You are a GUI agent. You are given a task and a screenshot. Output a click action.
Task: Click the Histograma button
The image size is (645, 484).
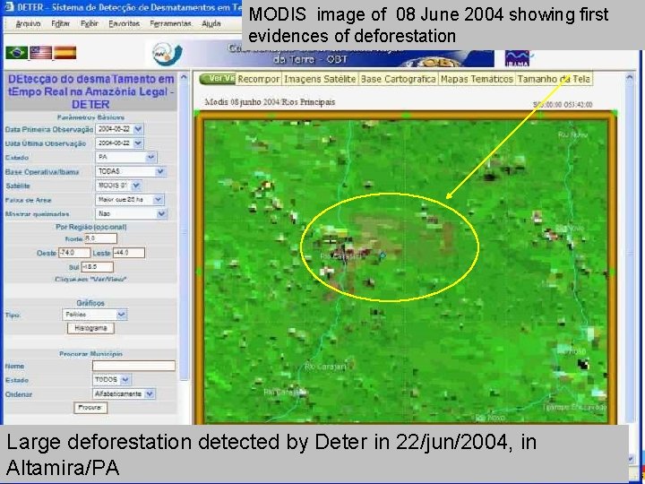tap(90, 328)
